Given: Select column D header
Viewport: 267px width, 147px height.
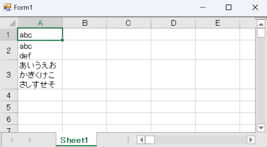Looking at the screenshot, I should click(173, 23).
